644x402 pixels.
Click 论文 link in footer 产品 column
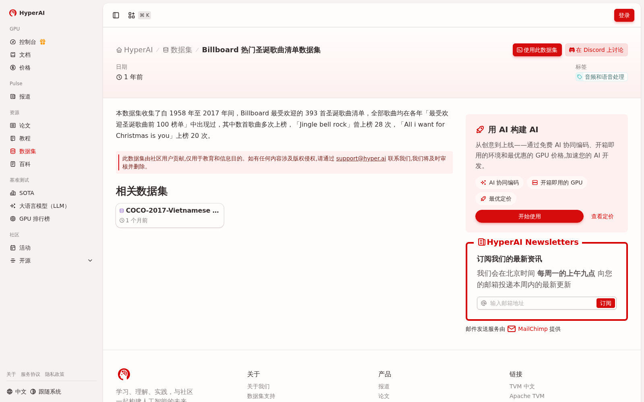click(384, 396)
